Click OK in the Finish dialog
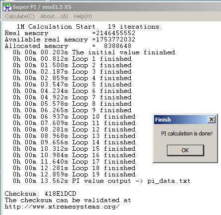The height and width of the screenshot is (215, 221). click(x=185, y=150)
